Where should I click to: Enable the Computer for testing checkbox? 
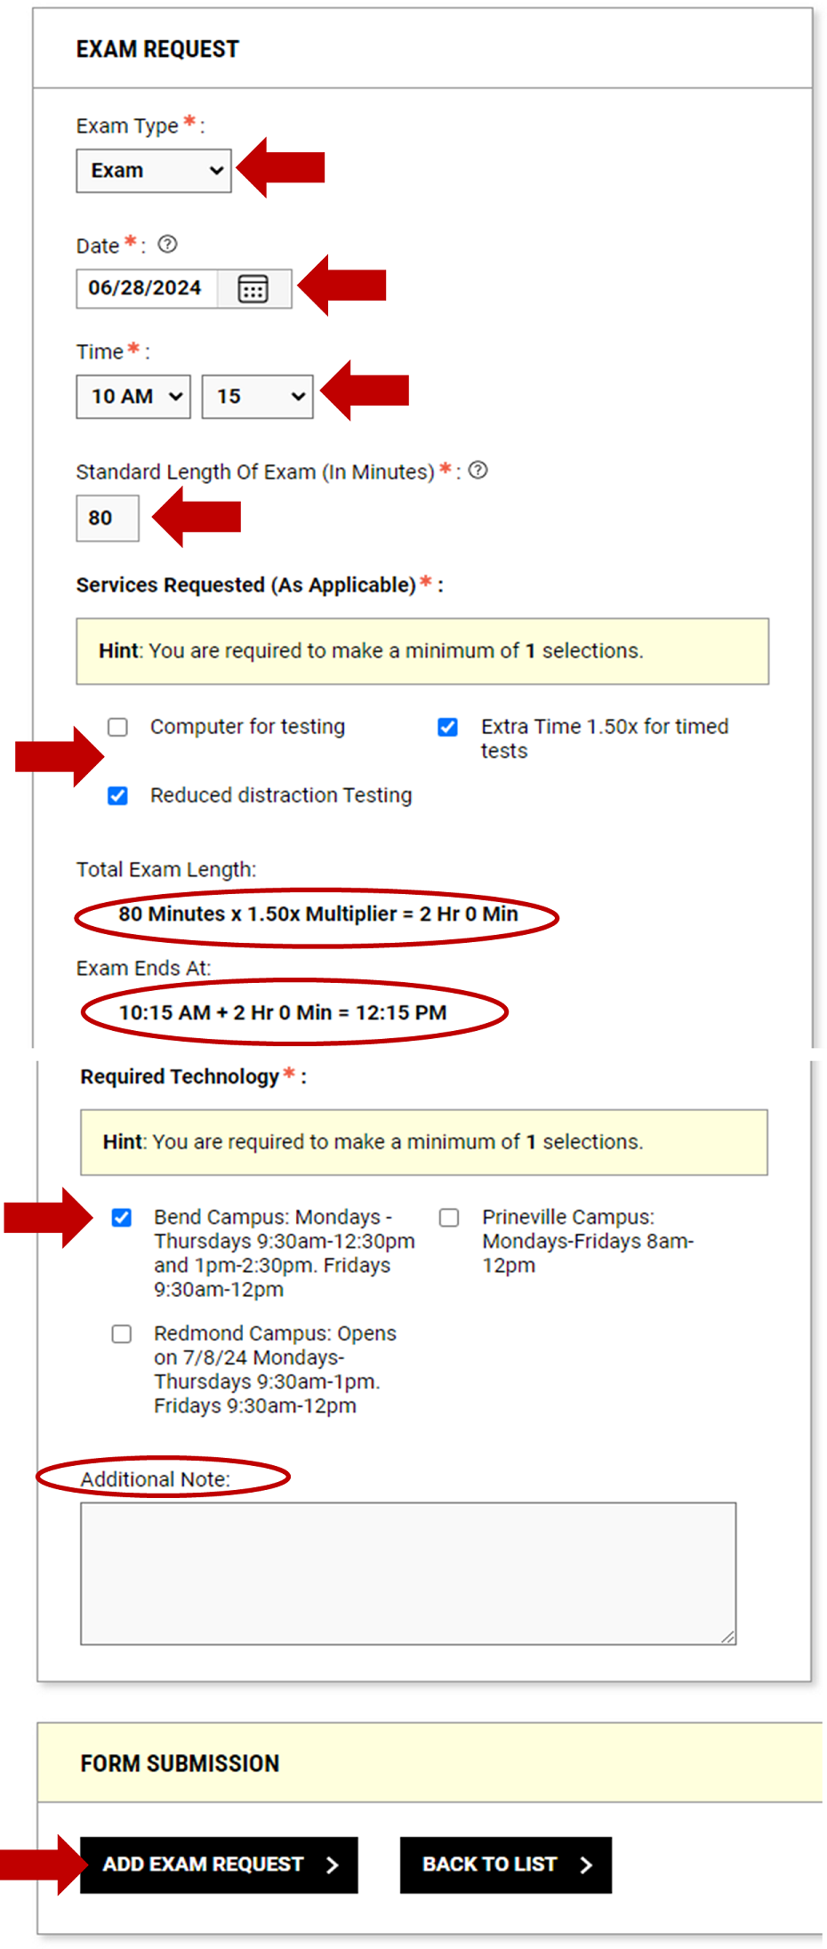pyautogui.click(x=117, y=727)
